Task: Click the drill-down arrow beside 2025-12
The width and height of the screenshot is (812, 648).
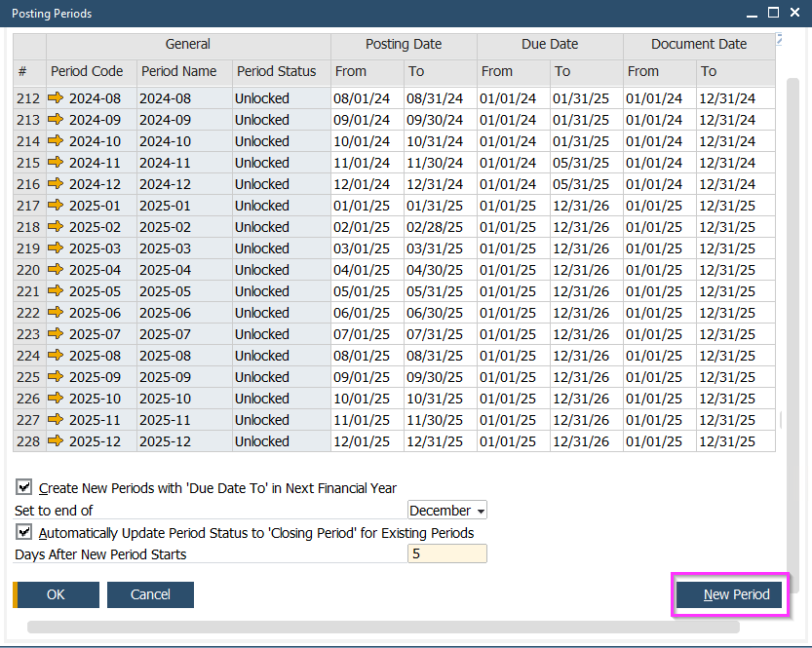Action: point(55,441)
